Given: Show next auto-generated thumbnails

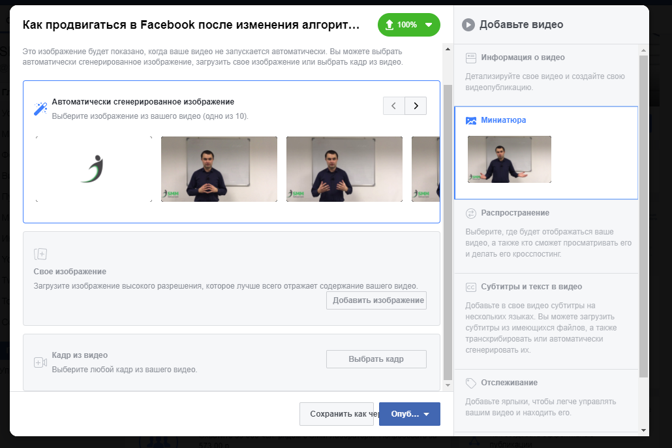Looking at the screenshot, I should tap(416, 106).
